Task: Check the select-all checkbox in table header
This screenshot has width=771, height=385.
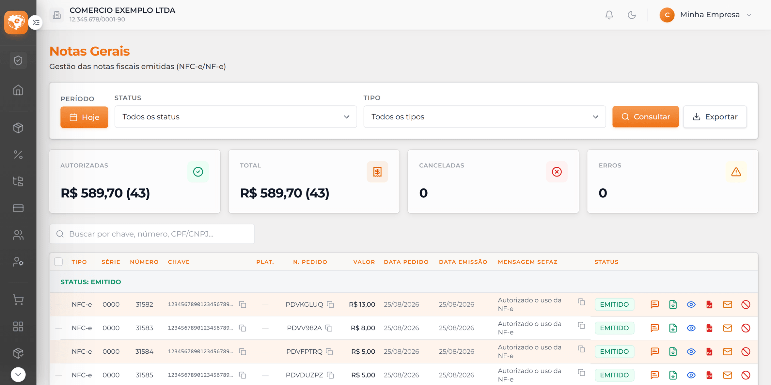Action: click(58, 262)
